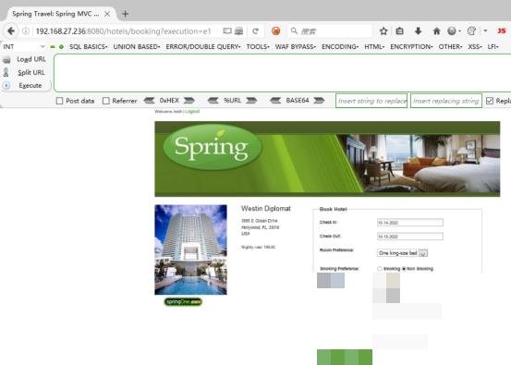Click the Check Out date field
This screenshot has width=511, height=365.
pyautogui.click(x=410, y=237)
